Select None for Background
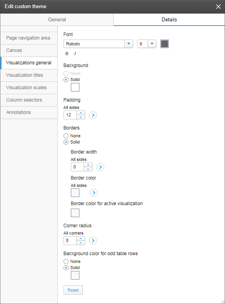 66,74
